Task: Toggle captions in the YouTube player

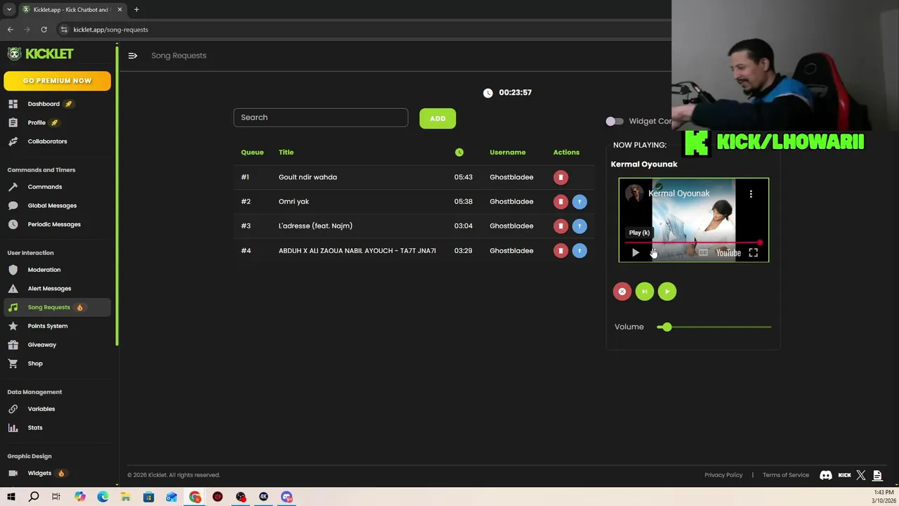Action: pos(703,252)
